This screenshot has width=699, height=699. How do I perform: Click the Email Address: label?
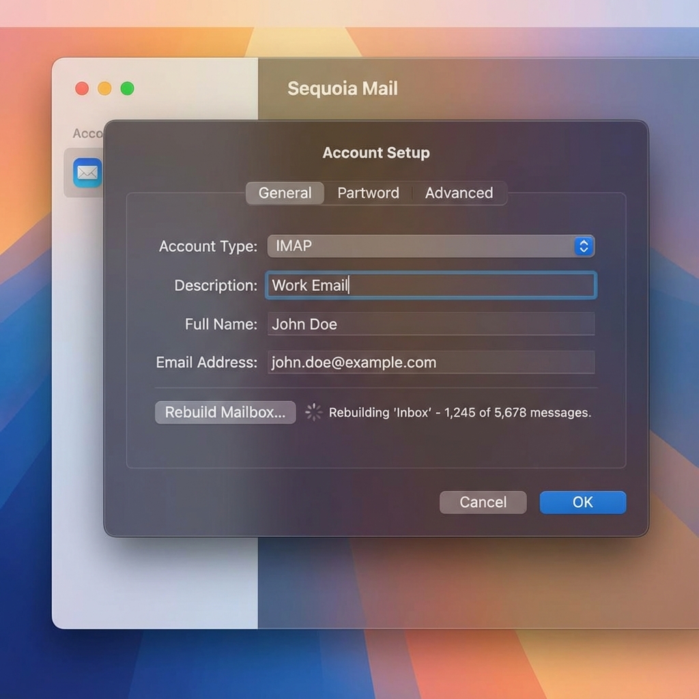point(206,362)
